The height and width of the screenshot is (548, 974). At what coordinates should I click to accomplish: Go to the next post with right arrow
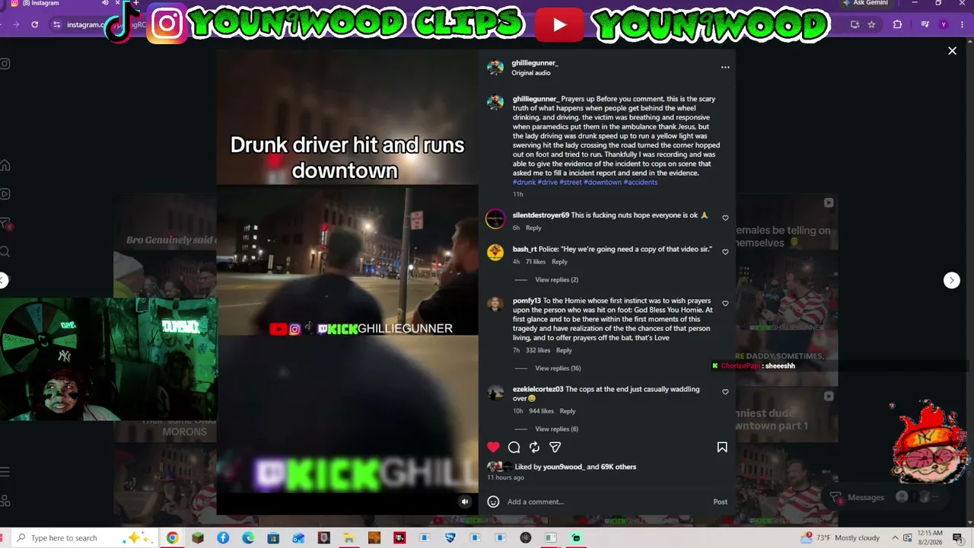pos(952,280)
